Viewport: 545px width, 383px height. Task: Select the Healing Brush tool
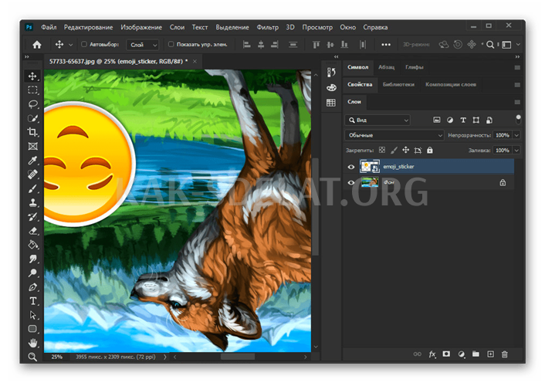coord(32,175)
